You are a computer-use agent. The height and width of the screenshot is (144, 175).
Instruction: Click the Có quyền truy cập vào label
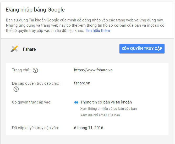[x=32, y=102]
